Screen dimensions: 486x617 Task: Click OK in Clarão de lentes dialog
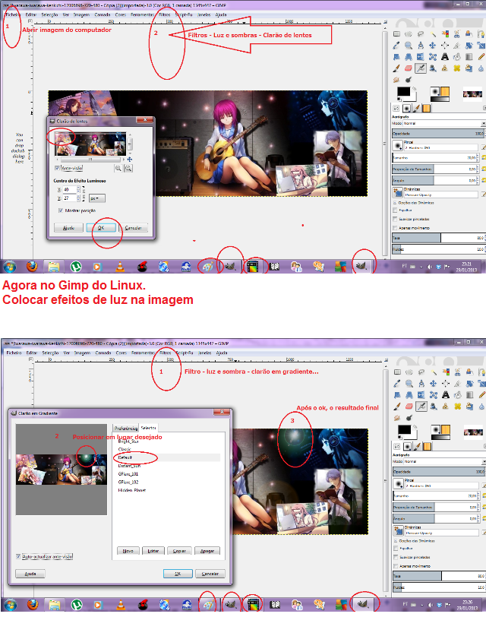[x=101, y=228]
